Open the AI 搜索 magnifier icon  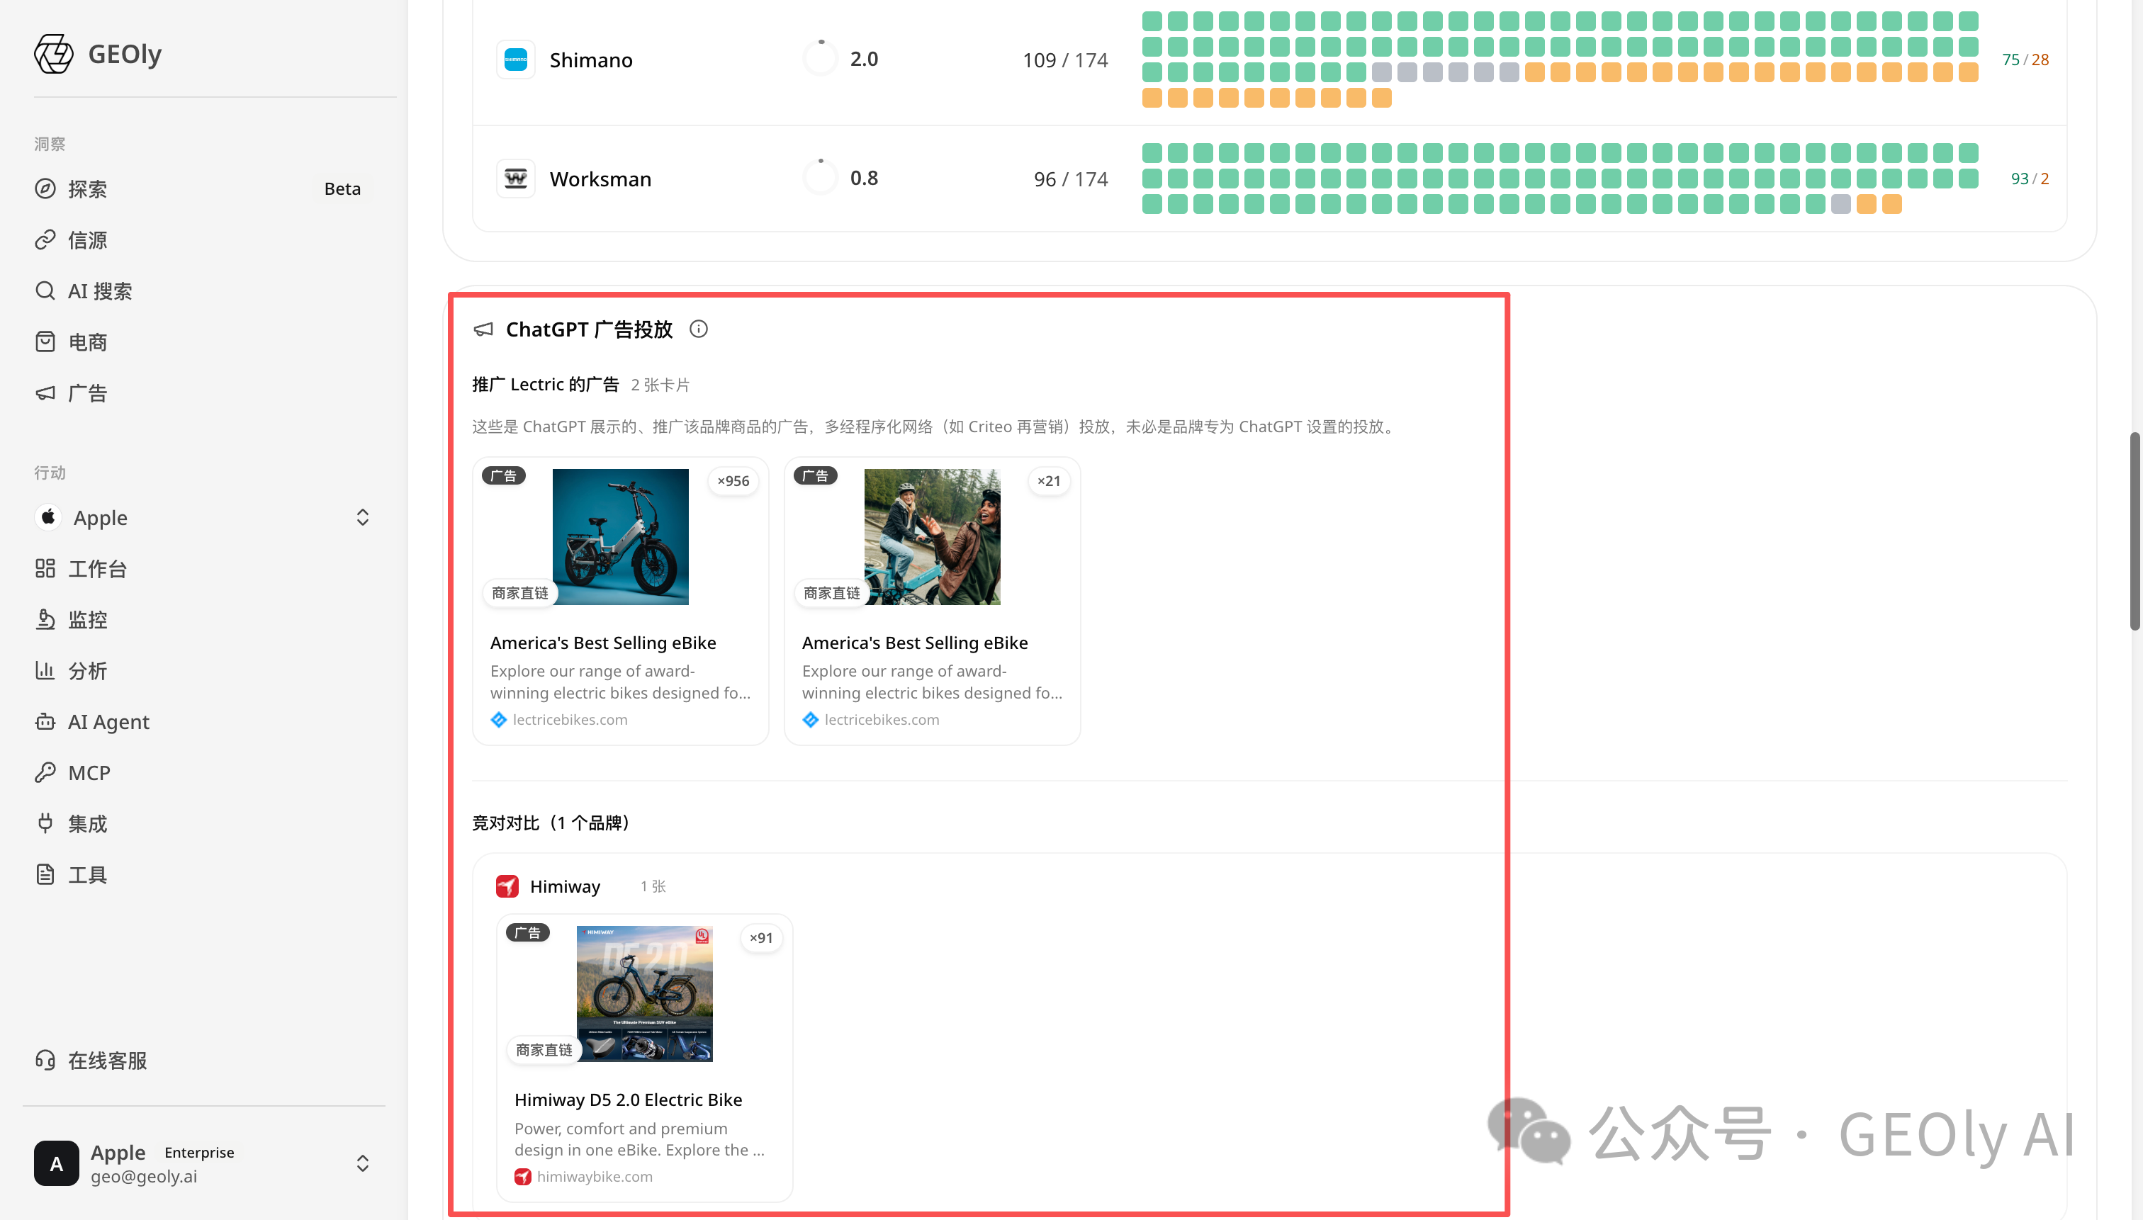[x=45, y=290]
